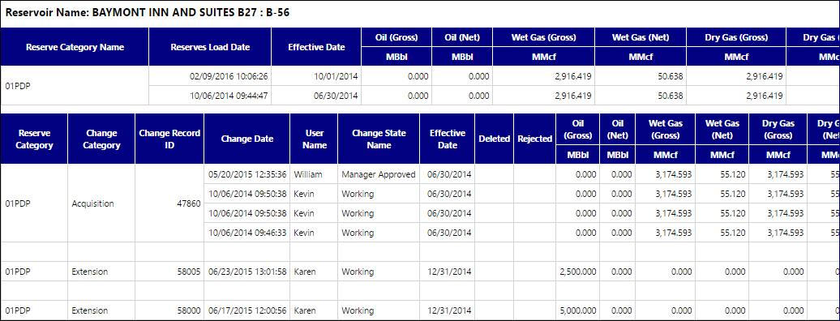This screenshot has width=840, height=321.
Task: Select effective date 10/01/2014 cell
Action: click(316, 76)
